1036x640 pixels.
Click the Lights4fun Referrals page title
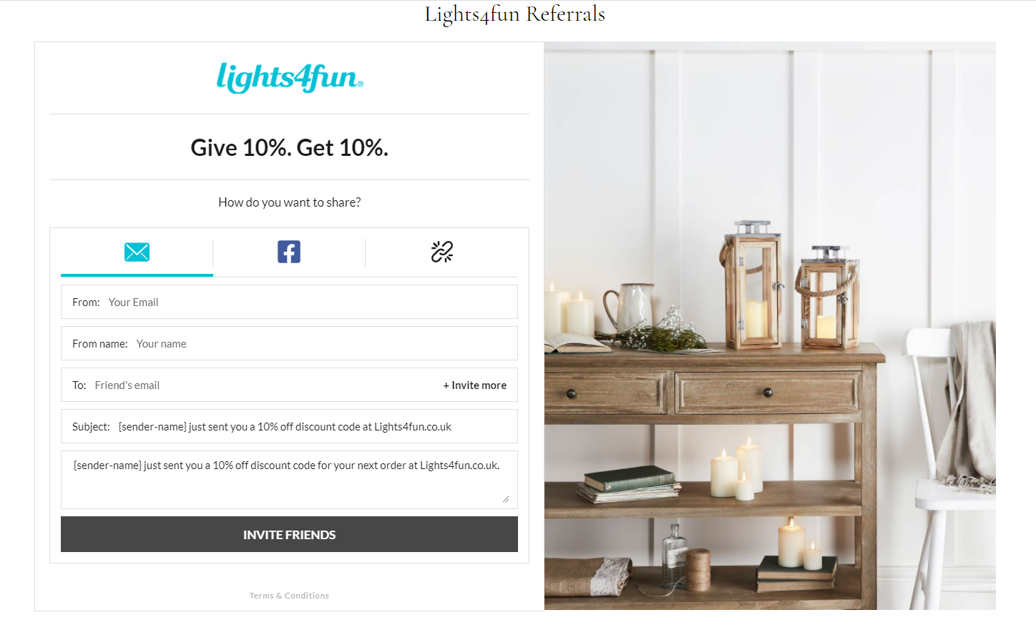pos(515,14)
